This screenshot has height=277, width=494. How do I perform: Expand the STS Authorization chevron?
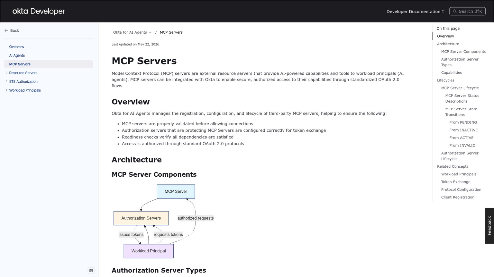point(6,81)
